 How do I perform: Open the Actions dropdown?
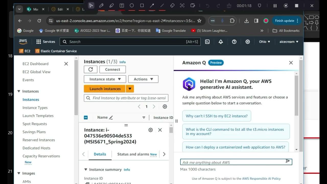143,79
